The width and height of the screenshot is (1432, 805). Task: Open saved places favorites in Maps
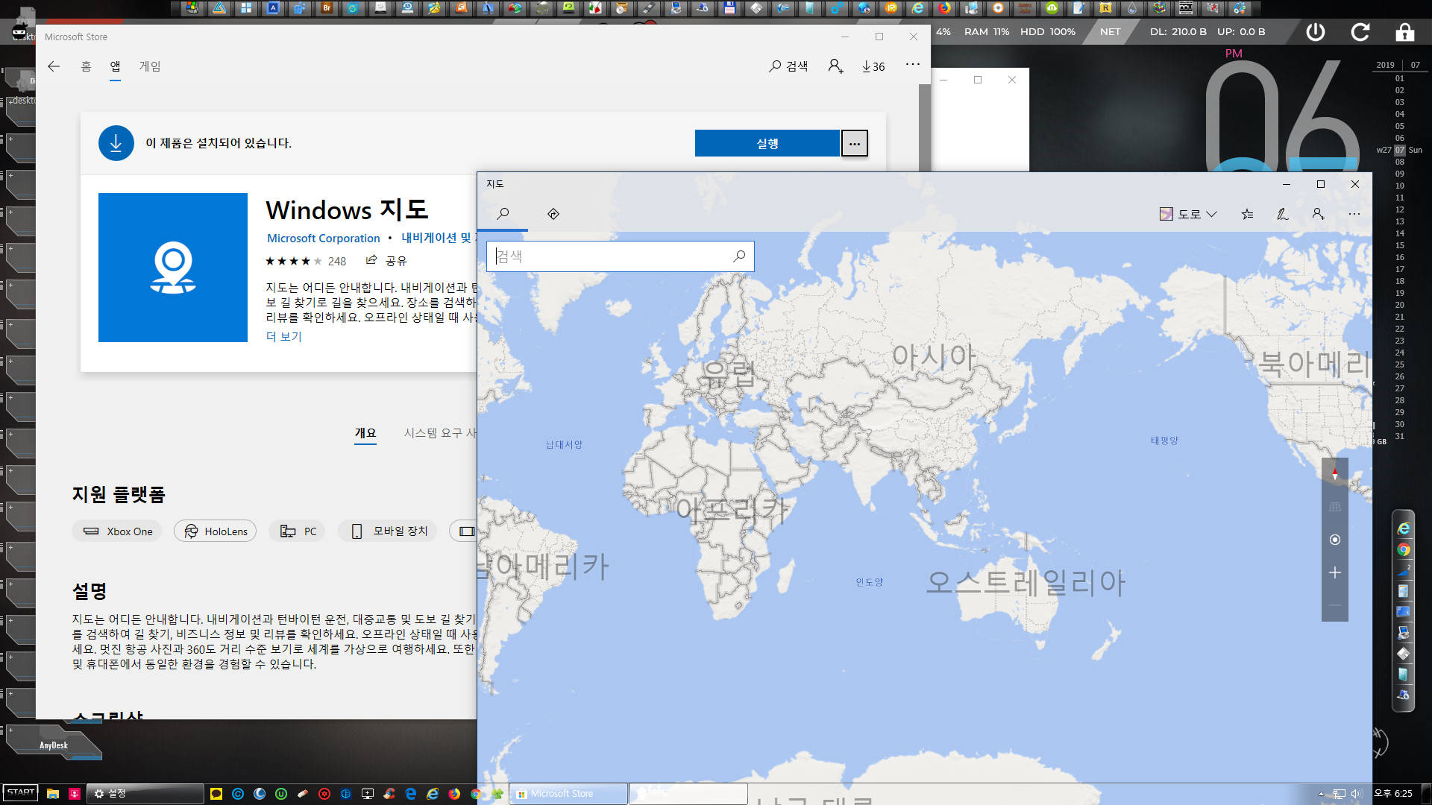pyautogui.click(x=1247, y=214)
